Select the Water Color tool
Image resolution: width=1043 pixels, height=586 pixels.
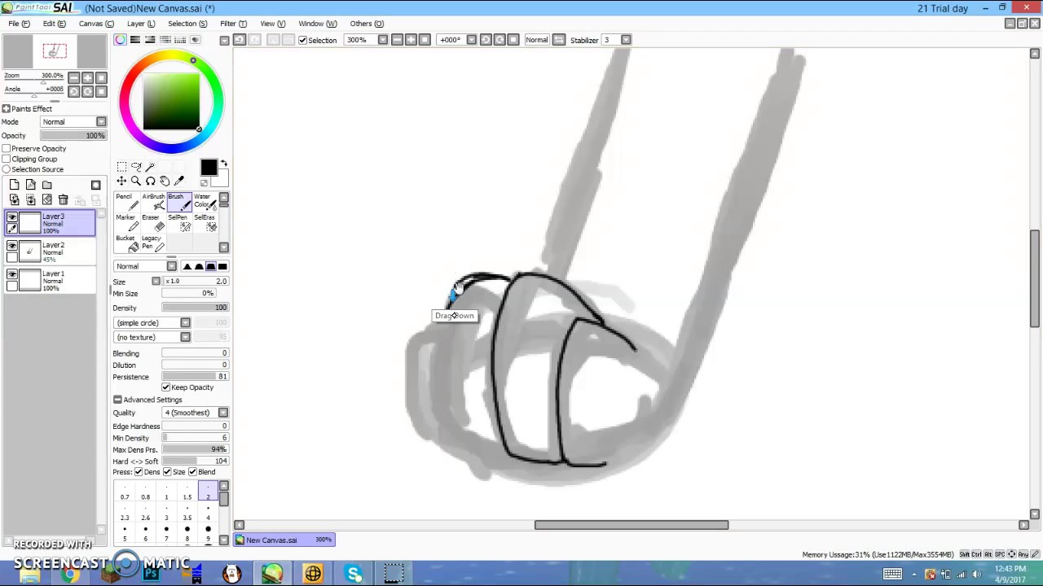206,203
